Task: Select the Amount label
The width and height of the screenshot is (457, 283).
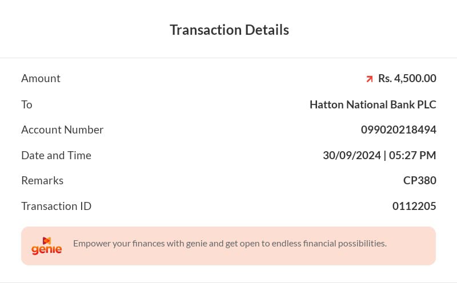Action: [41, 78]
